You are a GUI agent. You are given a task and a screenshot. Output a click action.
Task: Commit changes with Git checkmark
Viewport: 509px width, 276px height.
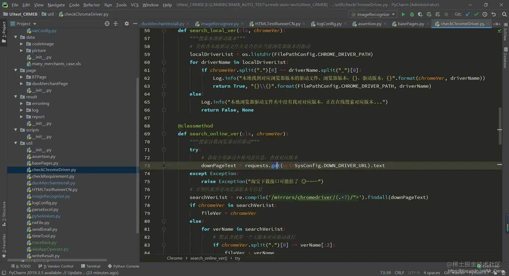pyautogui.click(x=476, y=14)
